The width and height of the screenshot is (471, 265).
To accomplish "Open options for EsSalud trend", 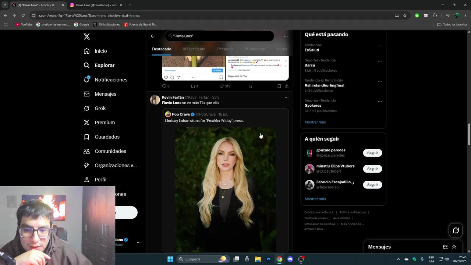I will coord(380,46).
